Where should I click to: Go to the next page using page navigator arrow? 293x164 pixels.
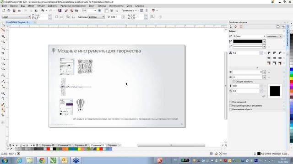coord(31,145)
